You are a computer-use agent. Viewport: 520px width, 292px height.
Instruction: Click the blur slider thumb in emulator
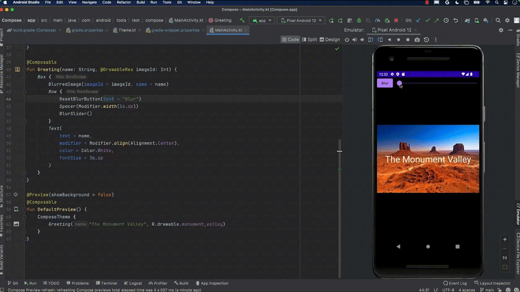coord(399,84)
